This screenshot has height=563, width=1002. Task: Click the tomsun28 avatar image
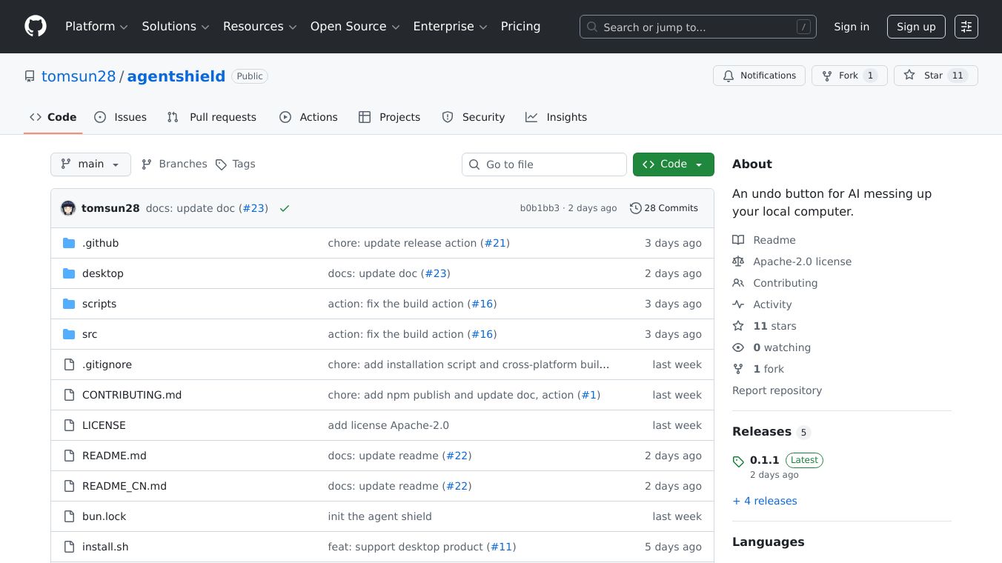(x=68, y=208)
